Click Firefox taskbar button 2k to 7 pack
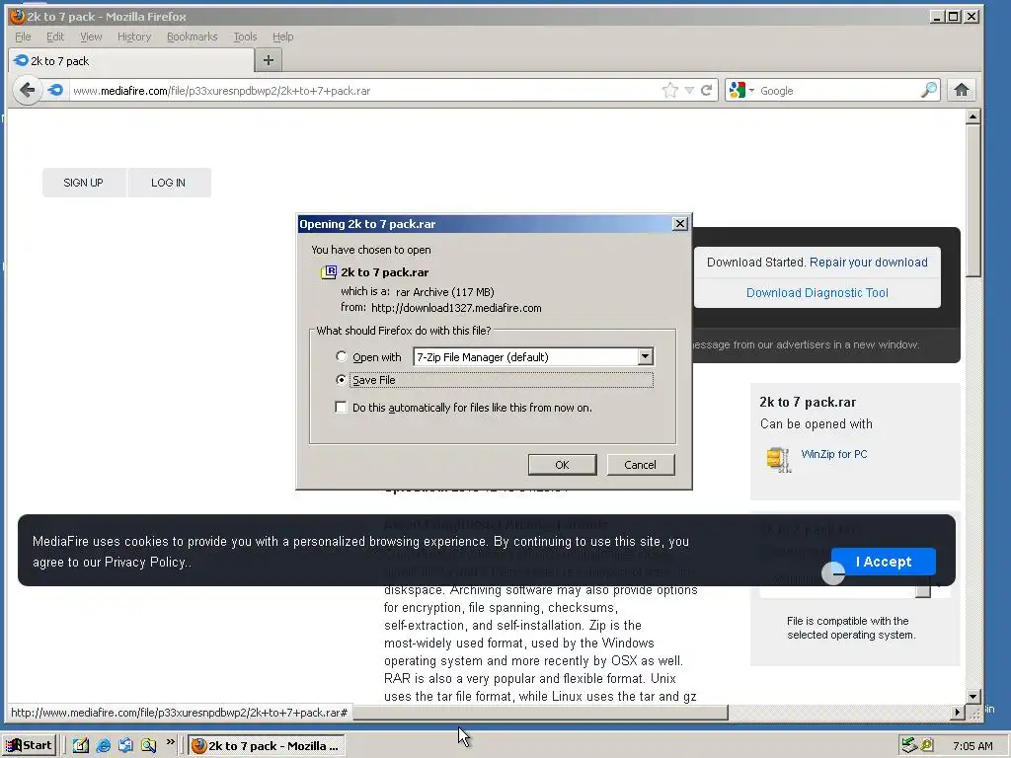The height and width of the screenshot is (758, 1011). pos(267,745)
